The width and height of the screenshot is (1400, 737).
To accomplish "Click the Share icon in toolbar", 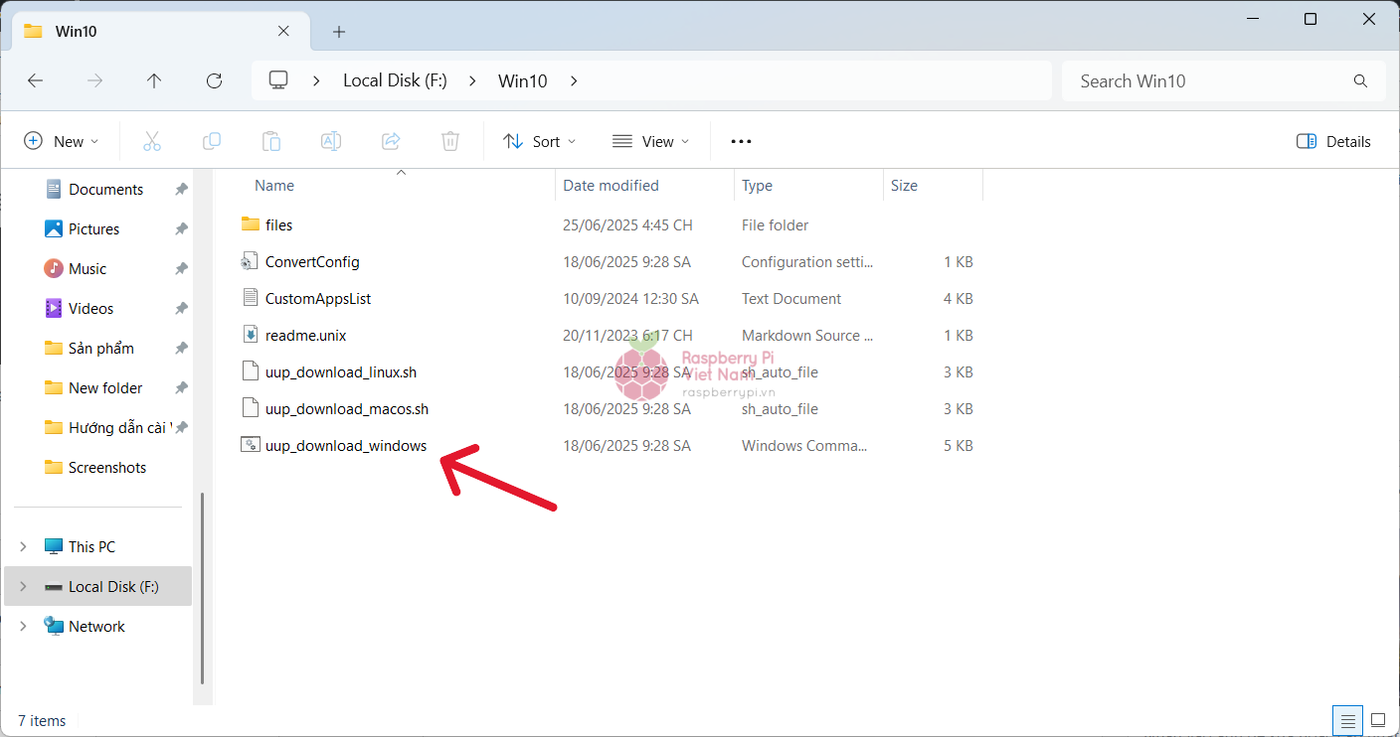I will point(391,141).
